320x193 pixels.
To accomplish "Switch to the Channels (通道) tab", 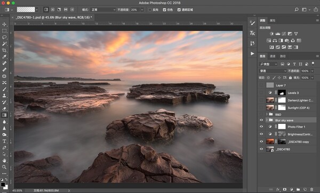I will coord(273,56).
